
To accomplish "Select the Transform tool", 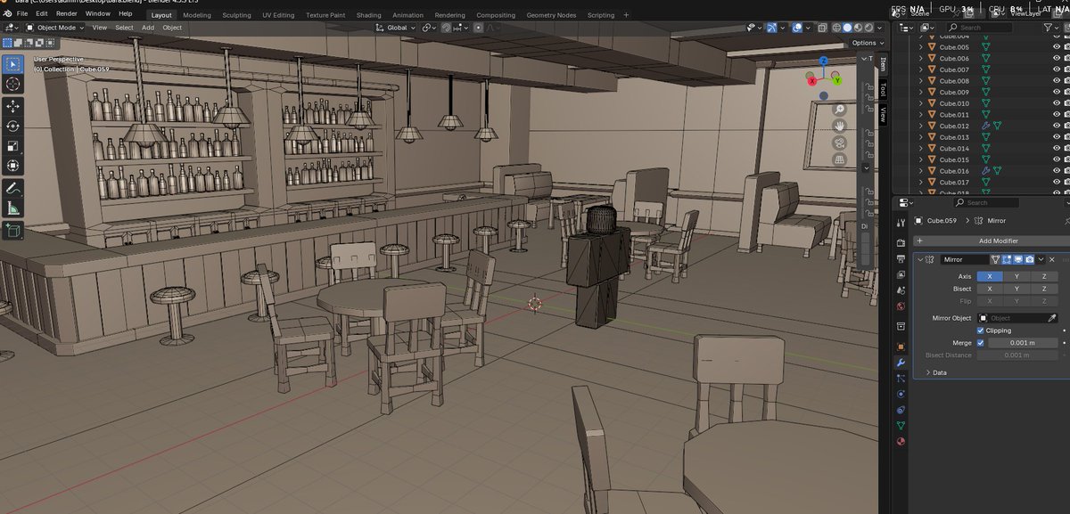I will click(x=13, y=165).
